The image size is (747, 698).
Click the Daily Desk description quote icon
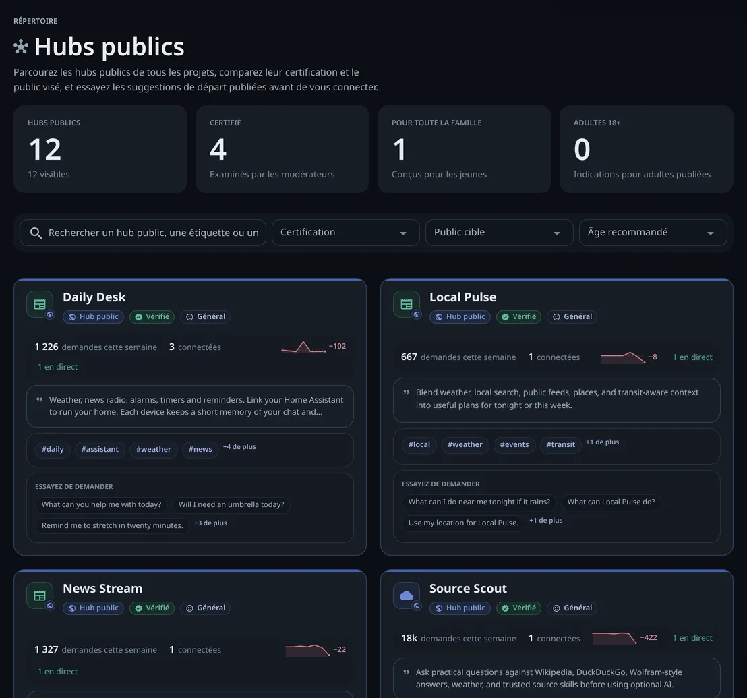tap(40, 400)
